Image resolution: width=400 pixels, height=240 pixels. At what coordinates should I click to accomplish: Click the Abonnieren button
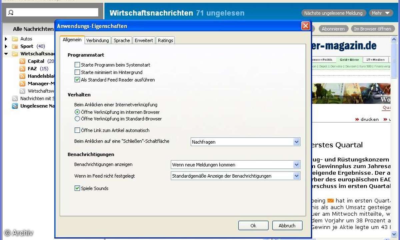pos(333,29)
